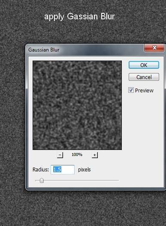The width and height of the screenshot is (166, 226).
Task: Close the Gaussian Blur dialog with X
Action: [x=154, y=48]
